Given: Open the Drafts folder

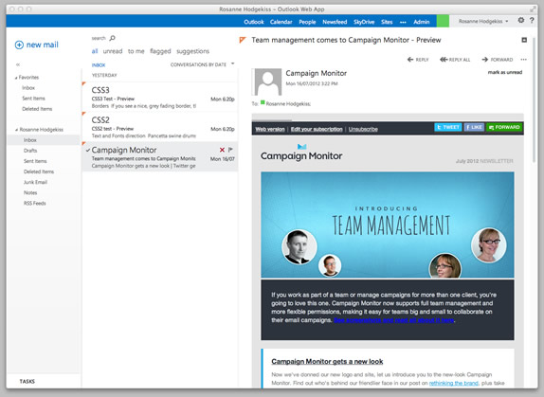Looking at the screenshot, I should point(30,151).
